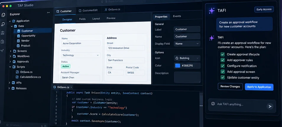Viewport: 282px width, 127px height.
Task: Click the Screens folder icon
Action: coord(14,51)
